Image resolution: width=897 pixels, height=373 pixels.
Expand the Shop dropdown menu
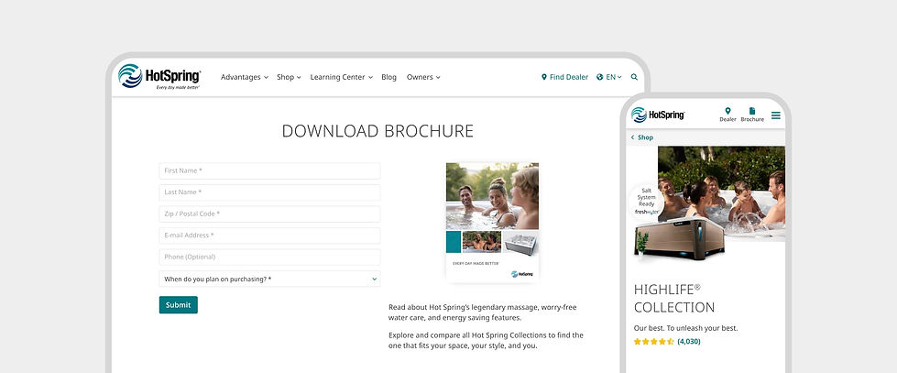point(289,77)
